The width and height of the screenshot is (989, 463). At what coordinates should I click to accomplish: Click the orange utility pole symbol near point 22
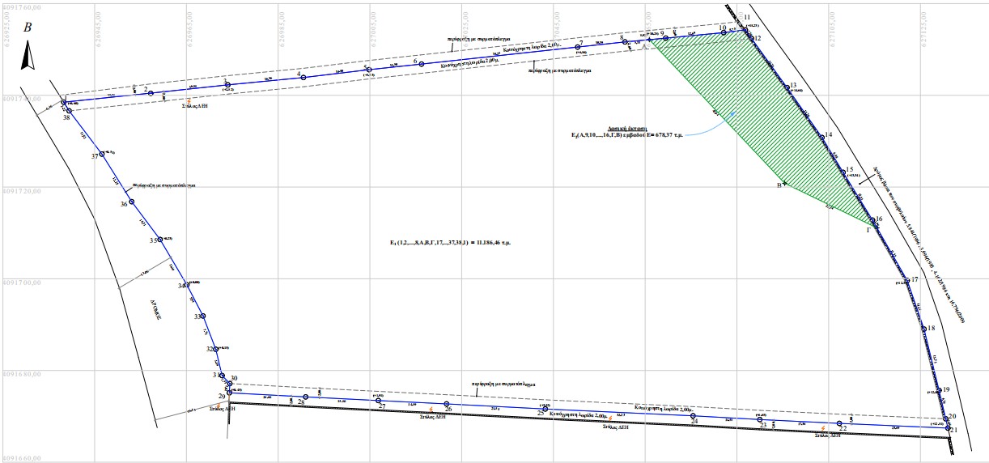(x=823, y=428)
